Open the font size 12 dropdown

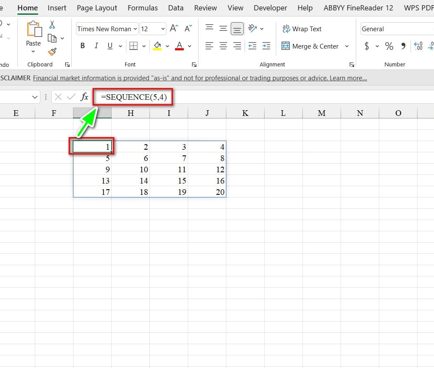tap(163, 29)
